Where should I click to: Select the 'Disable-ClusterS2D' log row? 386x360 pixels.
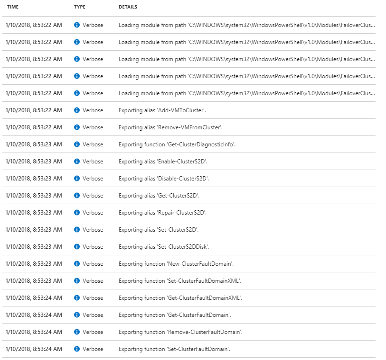[171, 179]
